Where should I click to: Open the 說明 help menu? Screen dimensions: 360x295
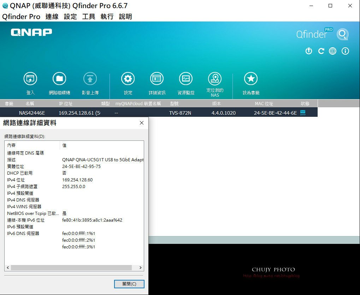[x=125, y=17]
